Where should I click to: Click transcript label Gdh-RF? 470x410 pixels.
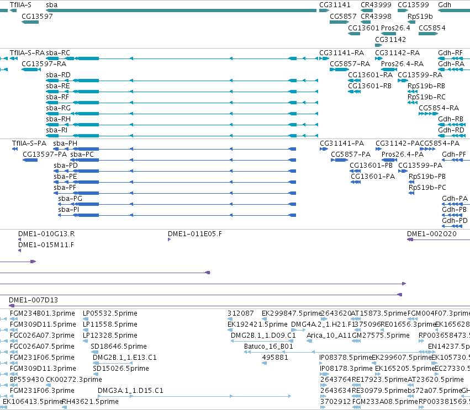click(450, 53)
